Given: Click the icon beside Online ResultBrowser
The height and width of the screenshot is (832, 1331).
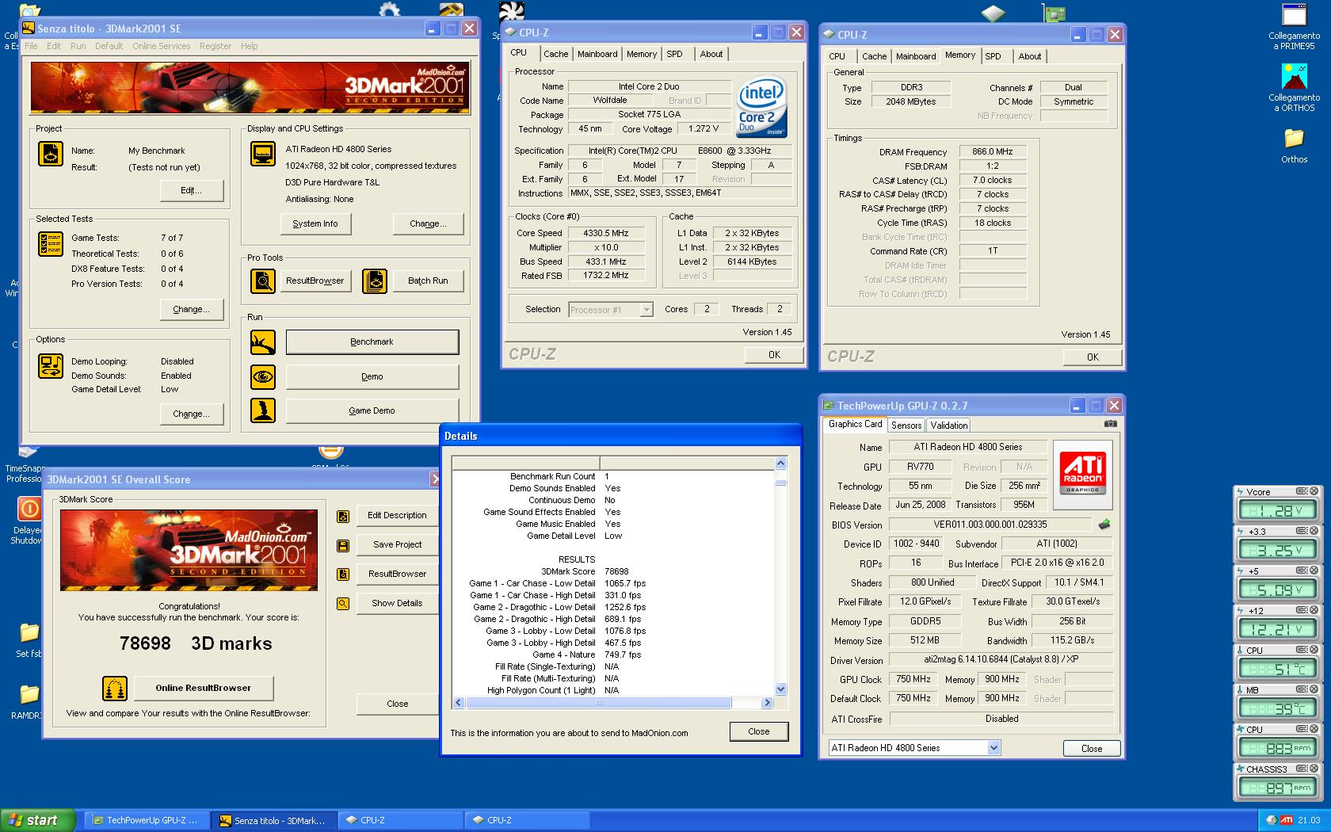Looking at the screenshot, I should 115,688.
